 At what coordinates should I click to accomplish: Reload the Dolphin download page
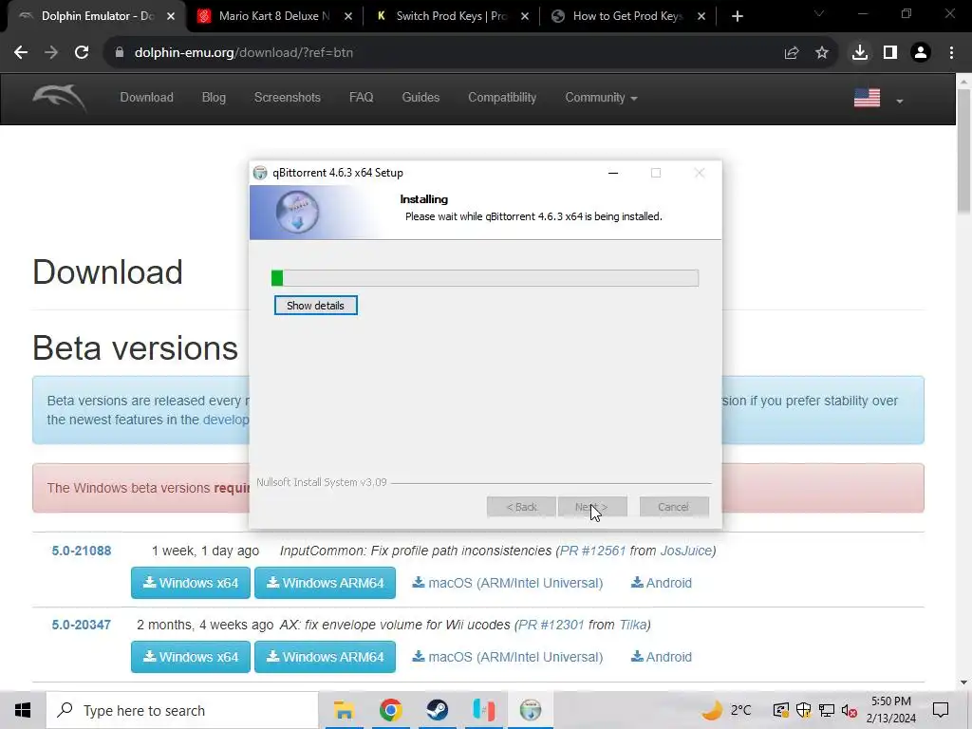click(82, 53)
